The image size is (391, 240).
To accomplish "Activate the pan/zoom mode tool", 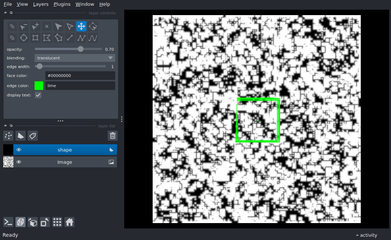I will 81,26.
